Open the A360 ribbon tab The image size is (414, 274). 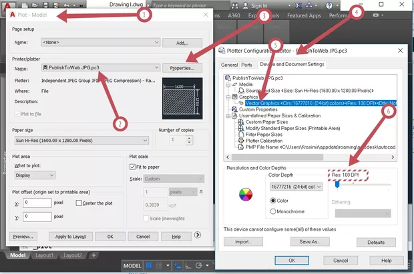click(x=234, y=15)
